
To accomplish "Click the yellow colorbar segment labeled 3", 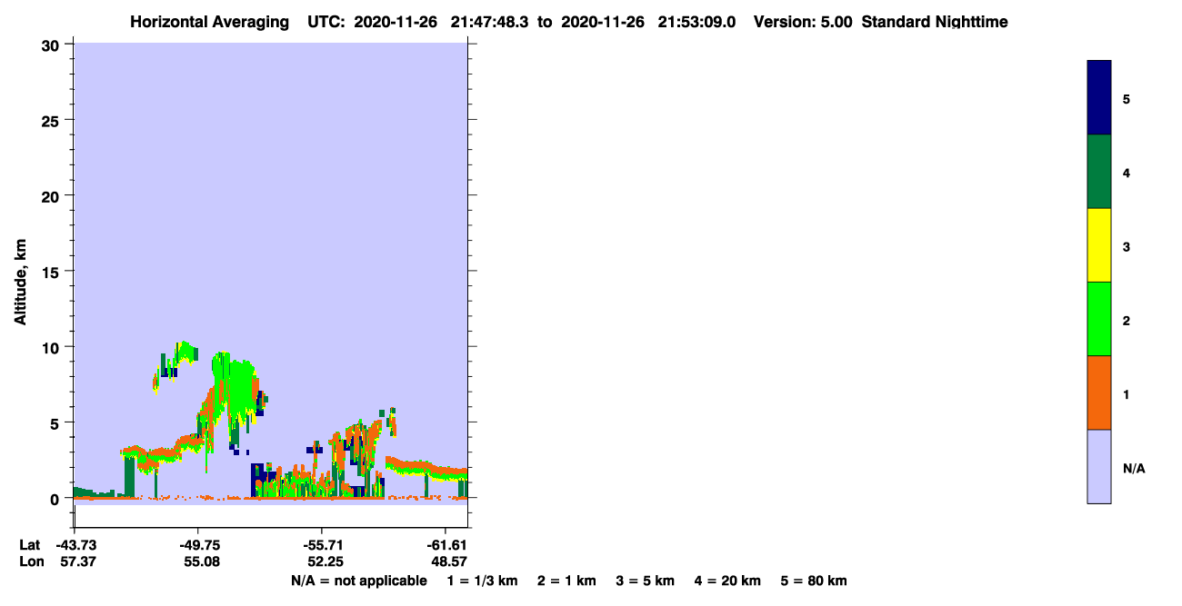I will (x=1099, y=245).
